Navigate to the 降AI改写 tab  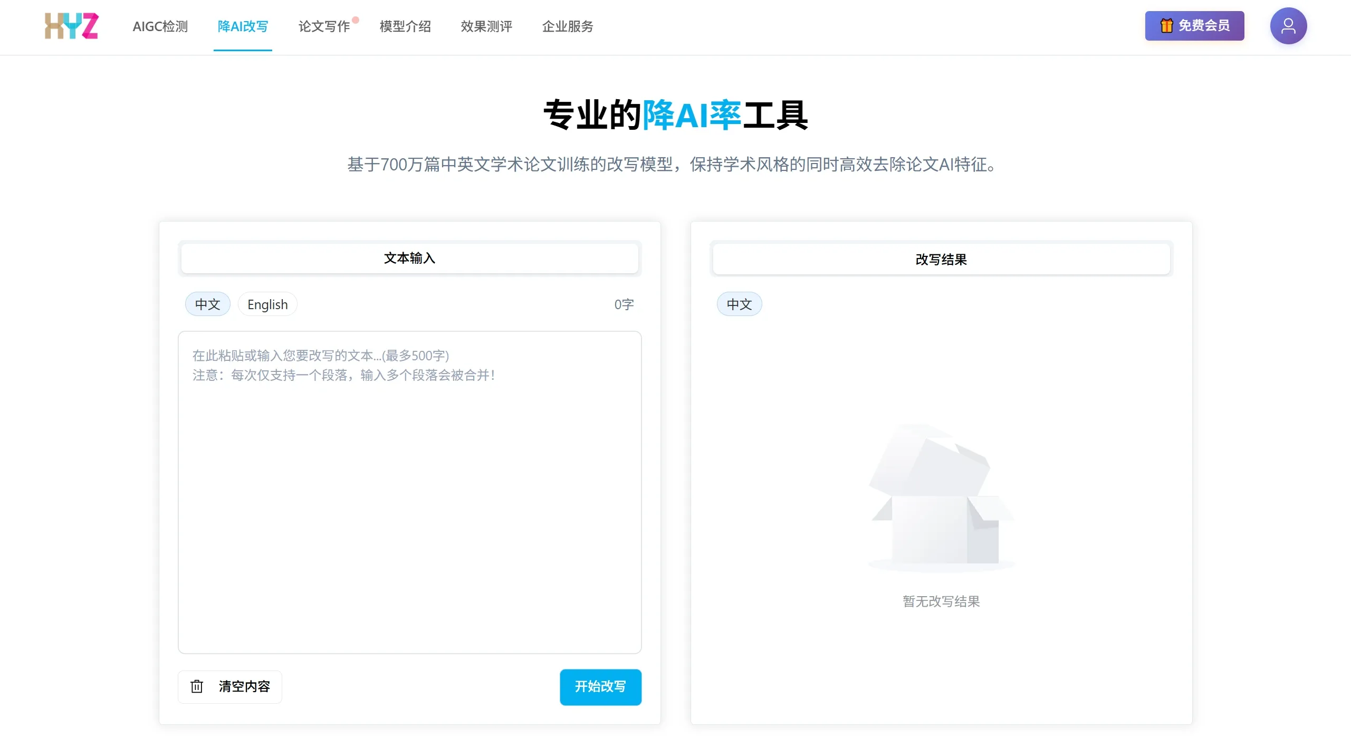click(x=243, y=26)
